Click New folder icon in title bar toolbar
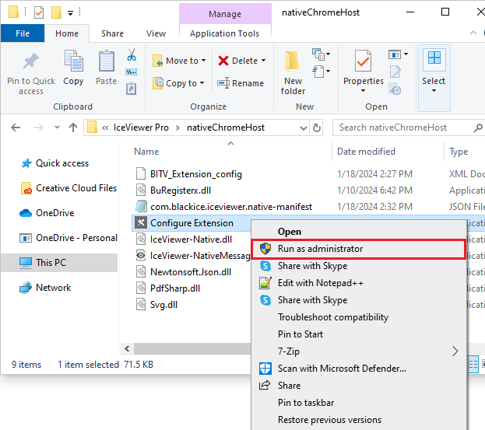This screenshot has height=430, width=485. pyautogui.click(x=56, y=12)
